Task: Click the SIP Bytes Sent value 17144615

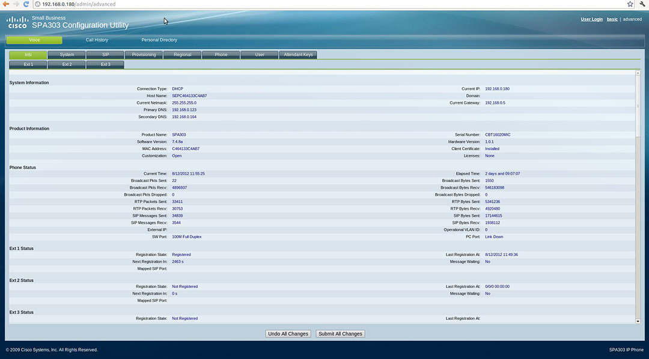Action: point(493,216)
